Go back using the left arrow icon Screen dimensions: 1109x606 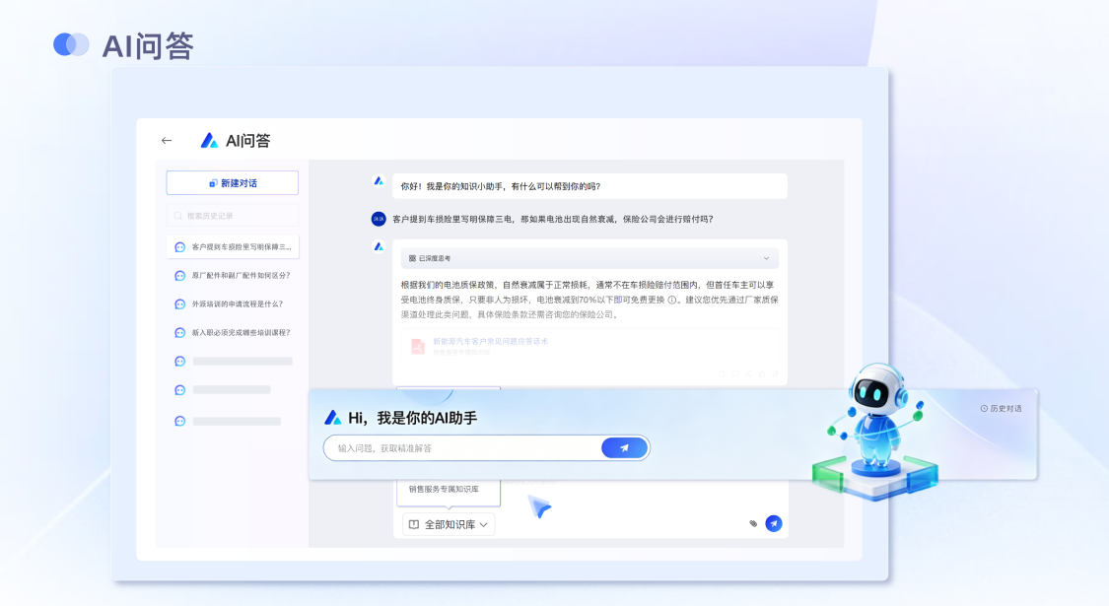[x=167, y=141]
